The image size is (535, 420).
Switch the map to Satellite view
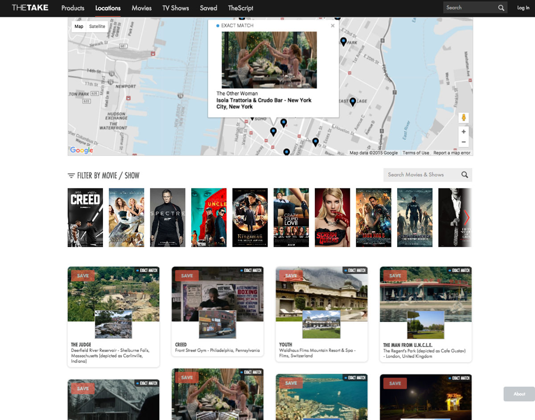[x=97, y=26]
